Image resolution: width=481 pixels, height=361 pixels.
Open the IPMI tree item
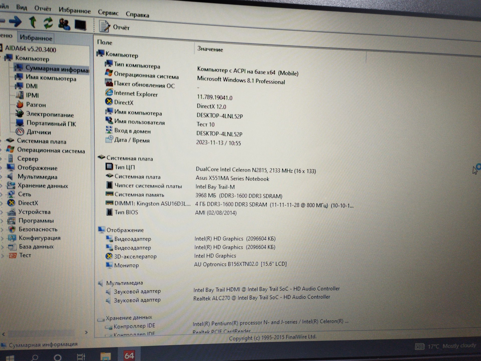tap(32, 95)
